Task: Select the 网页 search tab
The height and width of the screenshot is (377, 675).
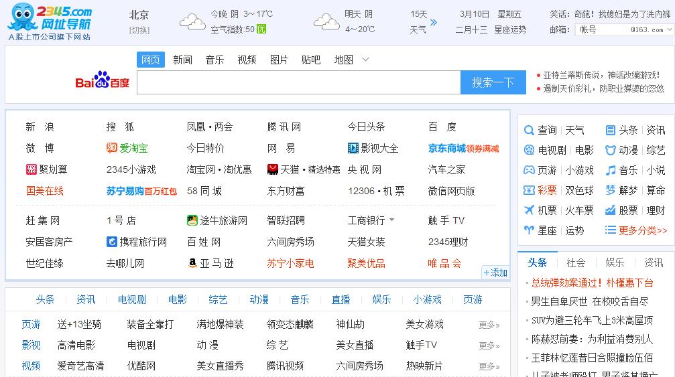Action: point(151,60)
